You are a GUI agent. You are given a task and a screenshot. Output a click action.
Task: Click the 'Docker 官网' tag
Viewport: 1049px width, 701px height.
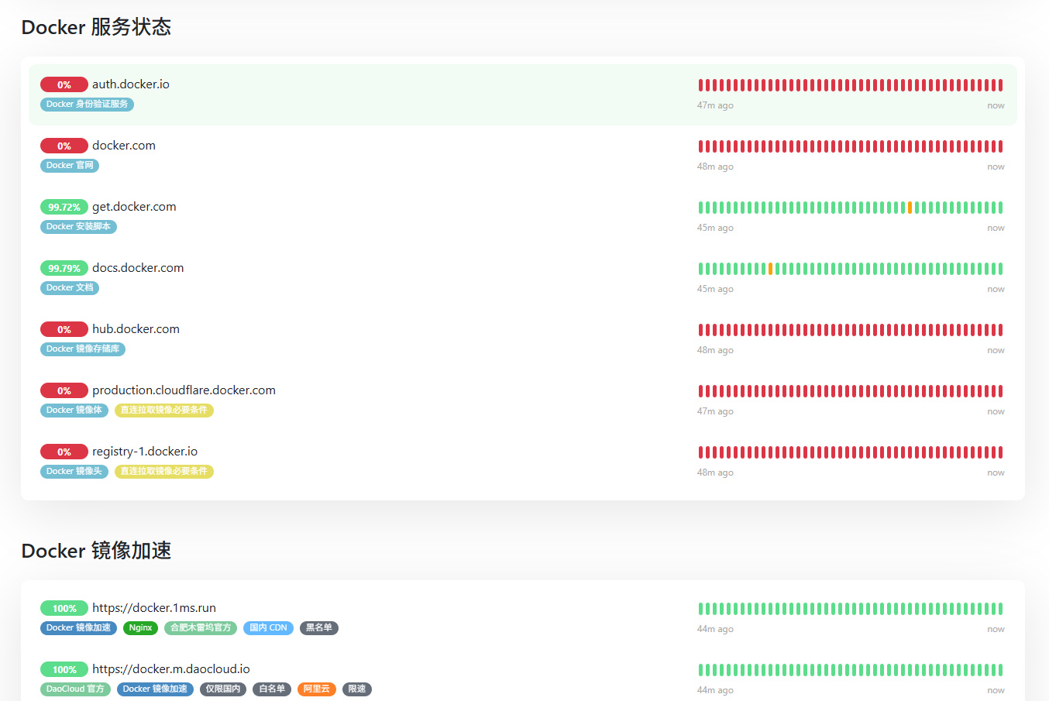(x=70, y=166)
